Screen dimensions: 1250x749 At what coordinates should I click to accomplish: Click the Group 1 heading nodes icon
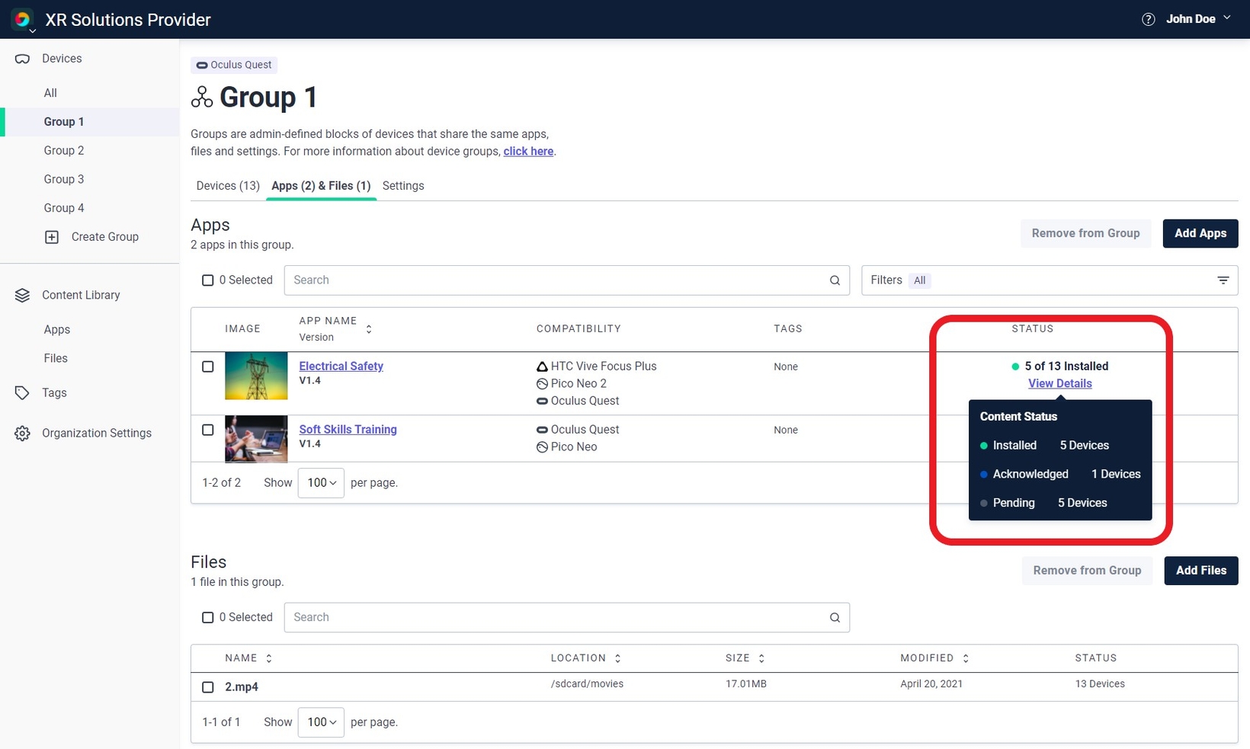tap(202, 98)
